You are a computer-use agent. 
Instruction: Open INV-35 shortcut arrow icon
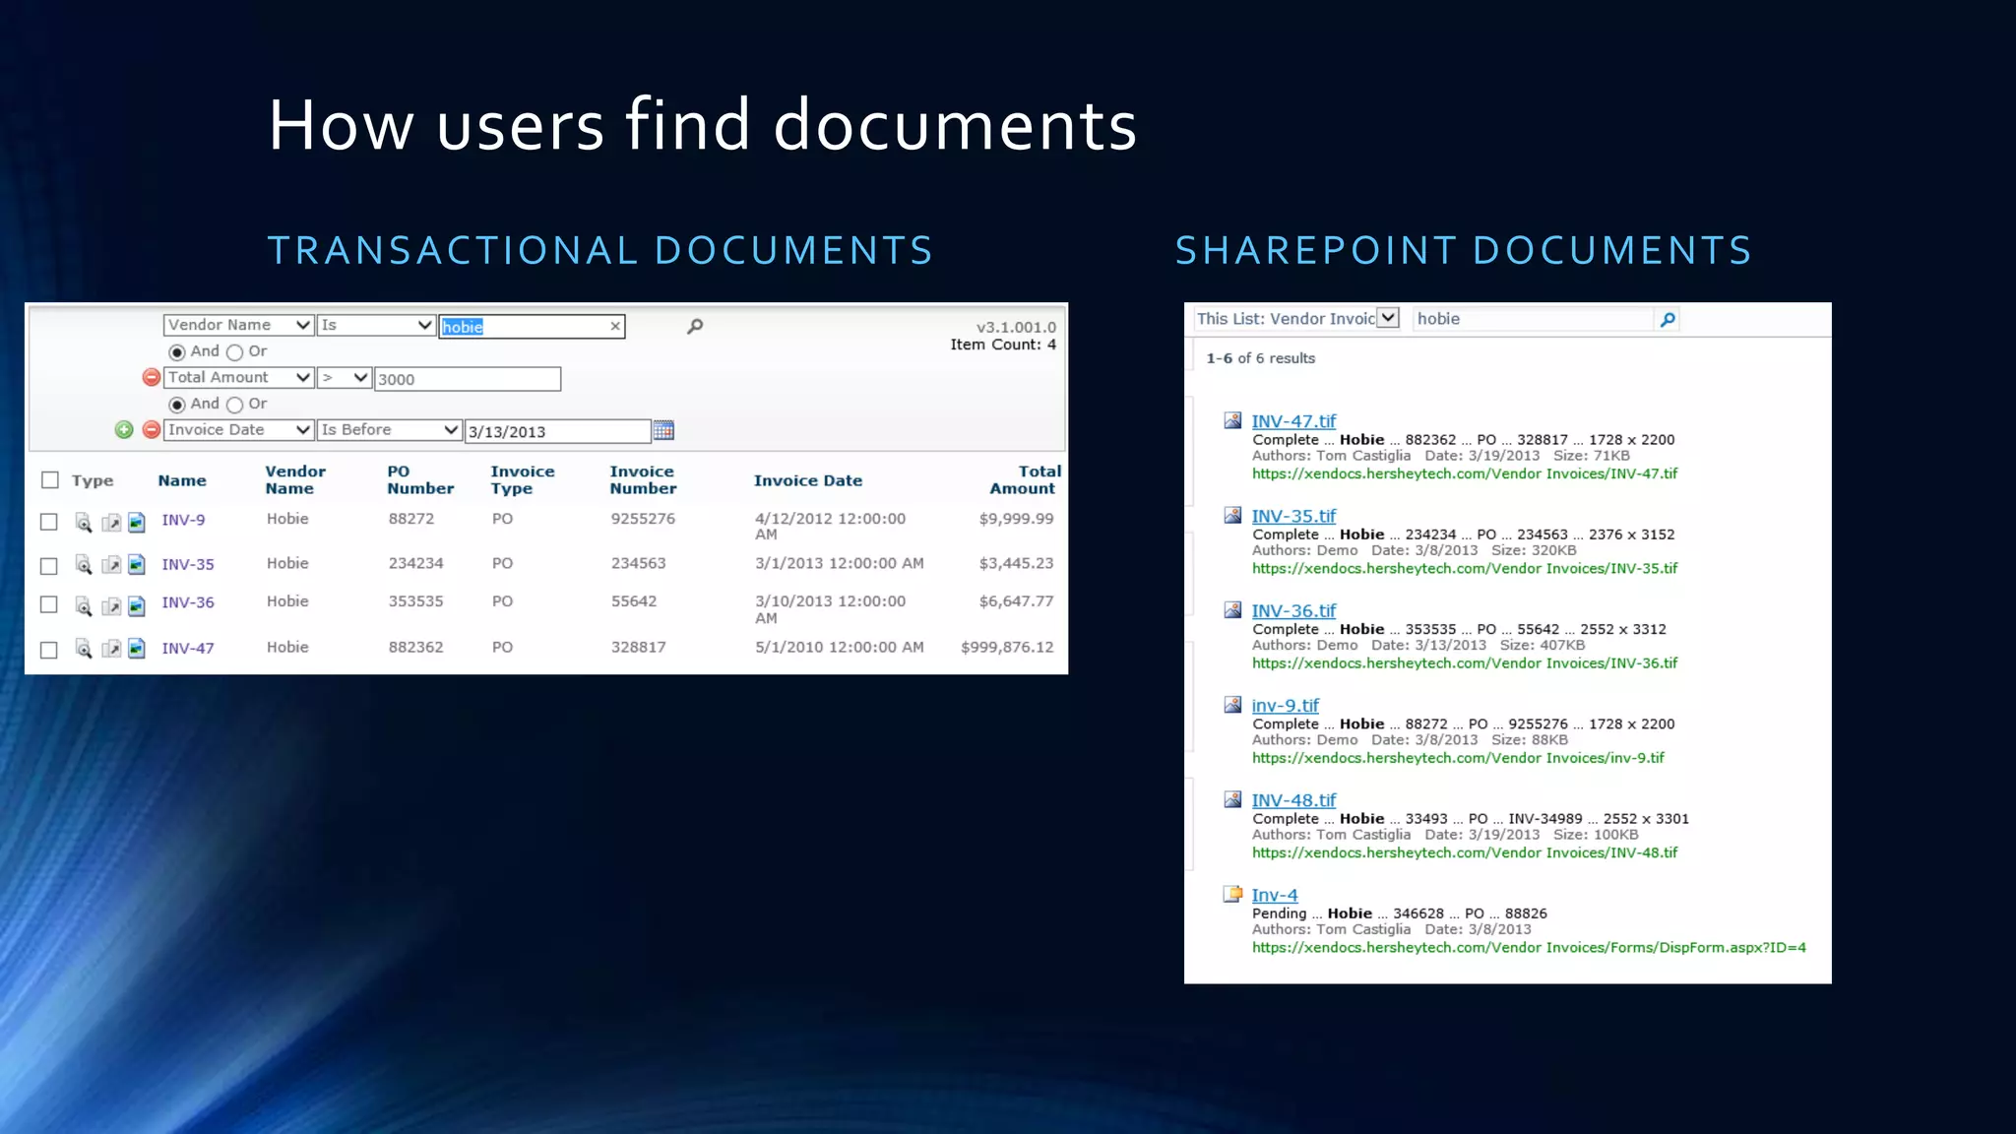(x=111, y=564)
